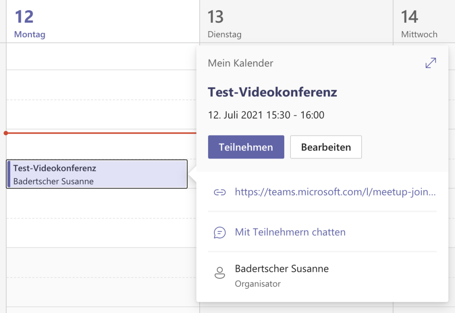Select the Test-Videokonferenz event on Monday
Viewport: 455px width, 313px height.
click(97, 174)
